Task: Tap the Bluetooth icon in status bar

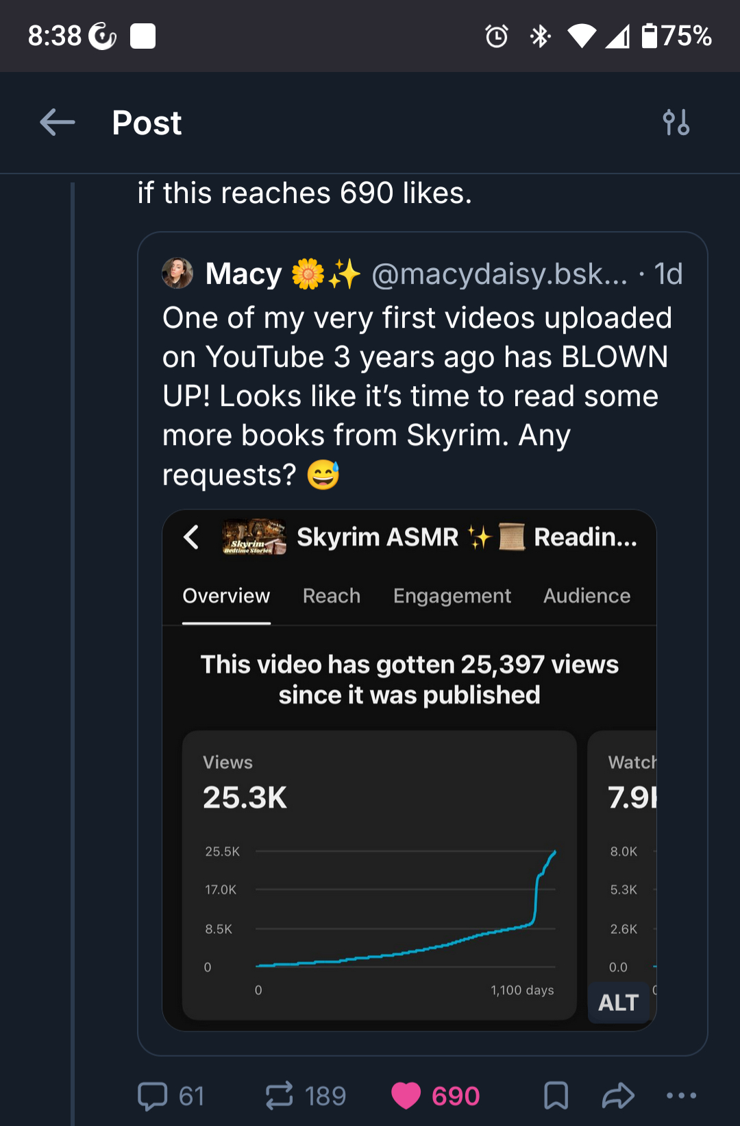Action: pyautogui.click(x=540, y=36)
